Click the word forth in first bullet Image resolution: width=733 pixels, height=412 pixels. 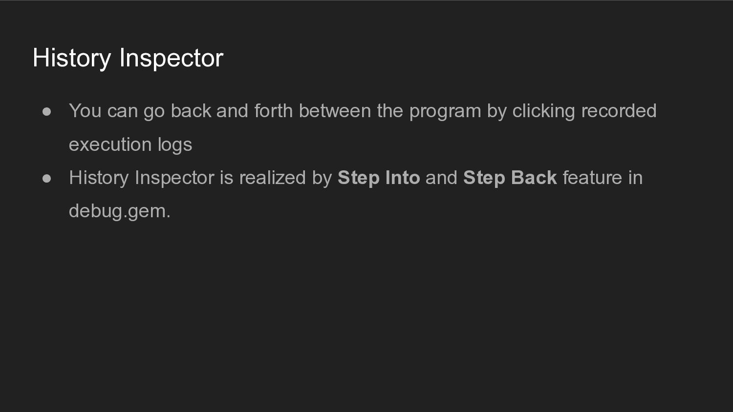273,111
